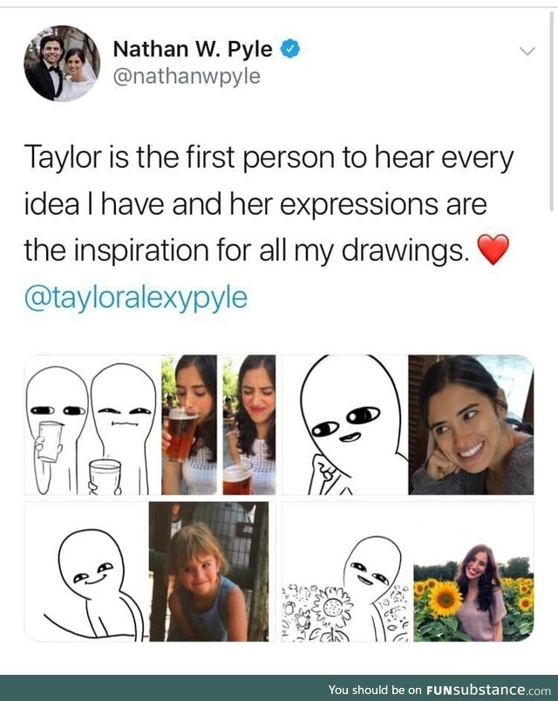Open the sunflower field comparison image

point(408,571)
